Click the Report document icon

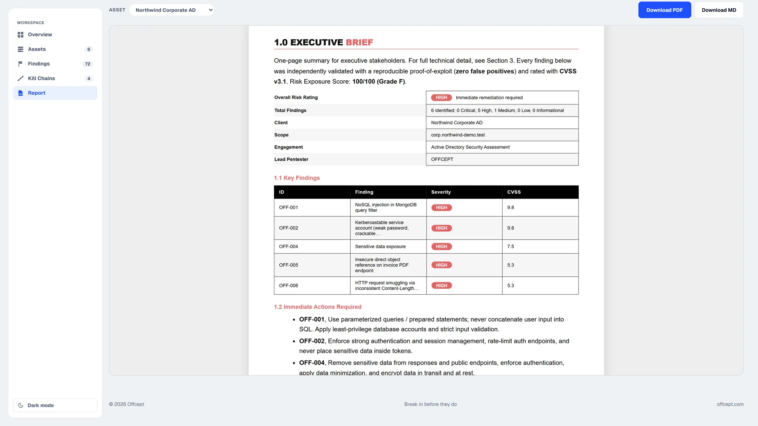tap(20, 93)
